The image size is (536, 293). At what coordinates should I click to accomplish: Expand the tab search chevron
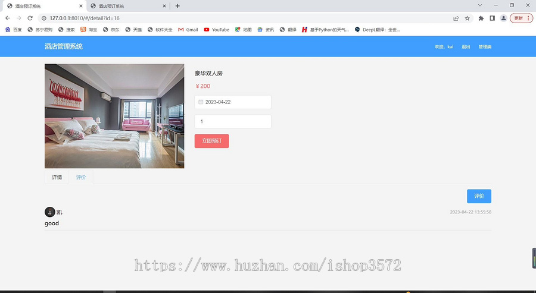pos(480,5)
